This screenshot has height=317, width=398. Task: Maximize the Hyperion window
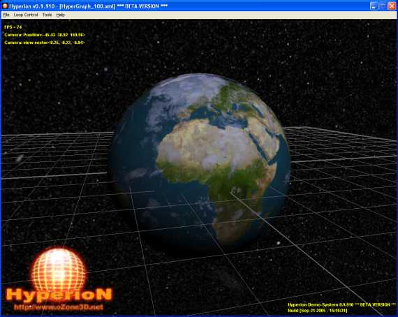pyautogui.click(x=383, y=6)
